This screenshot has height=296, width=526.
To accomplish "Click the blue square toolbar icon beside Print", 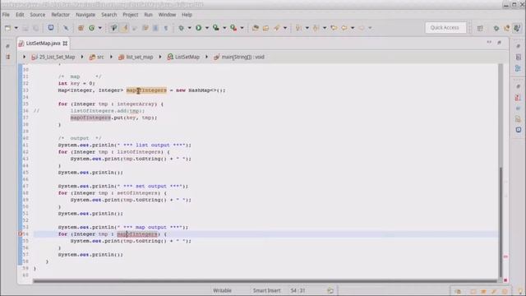I will click(51, 27).
